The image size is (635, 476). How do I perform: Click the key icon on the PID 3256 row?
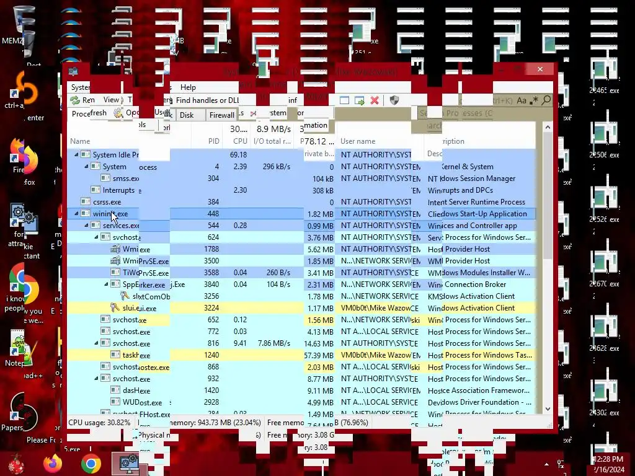pyautogui.click(x=125, y=296)
